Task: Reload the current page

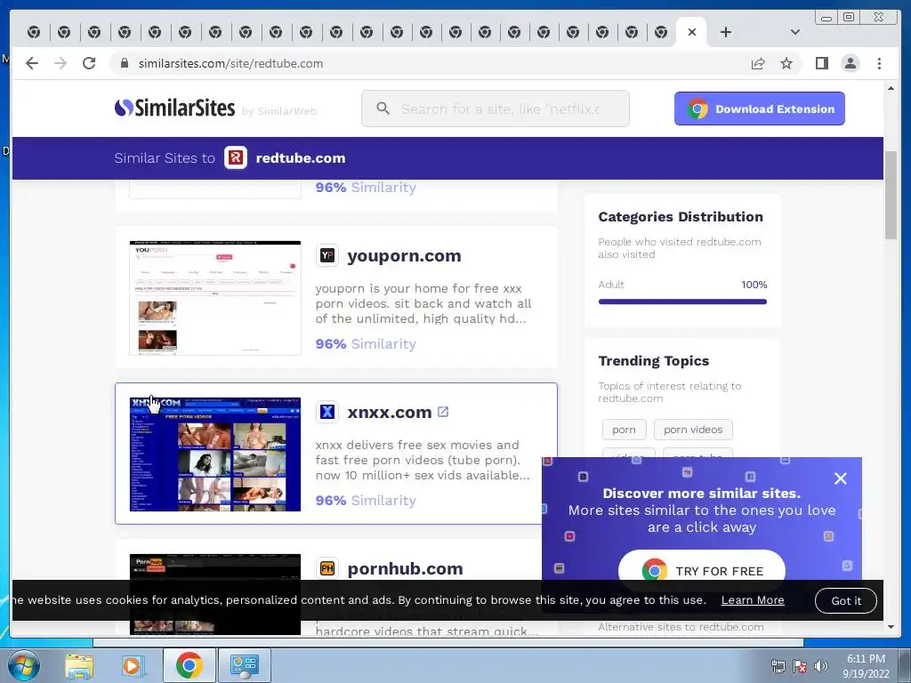Action: coord(89,63)
